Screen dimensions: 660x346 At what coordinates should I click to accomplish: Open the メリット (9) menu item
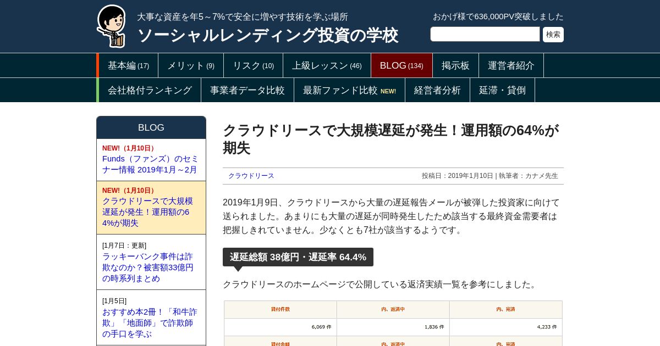click(191, 65)
